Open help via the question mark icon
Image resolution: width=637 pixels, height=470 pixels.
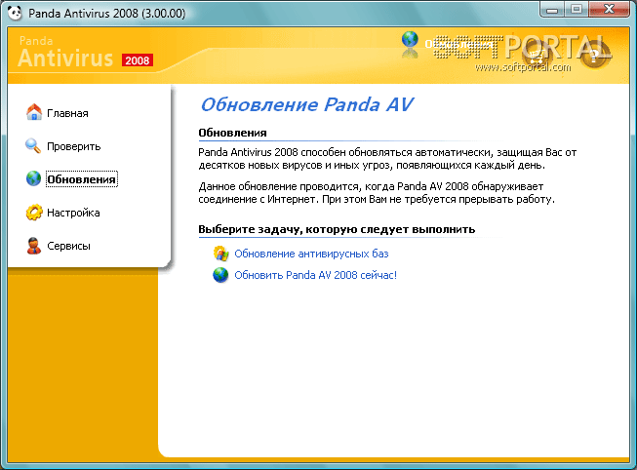click(x=593, y=55)
